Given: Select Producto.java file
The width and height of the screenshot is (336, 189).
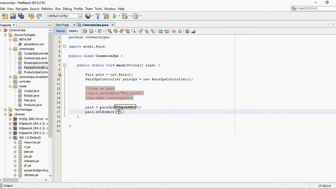Looking at the screenshot, I should pos(33,105).
